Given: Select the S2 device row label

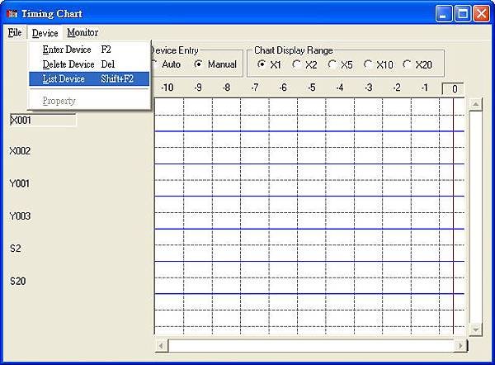Looking at the screenshot, I should tap(16, 249).
